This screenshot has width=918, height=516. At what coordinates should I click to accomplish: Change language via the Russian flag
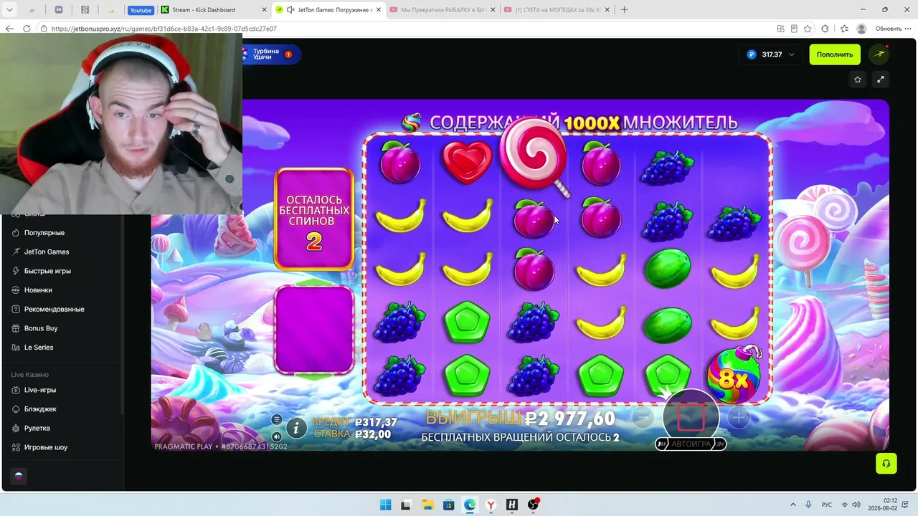19,476
